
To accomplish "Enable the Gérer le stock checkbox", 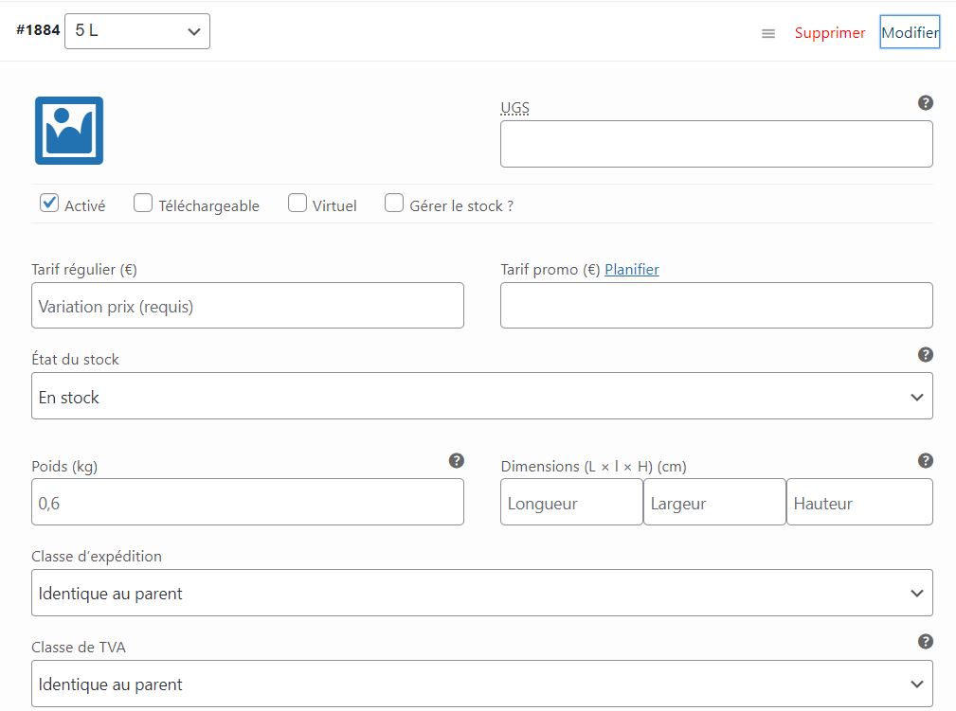I will point(394,203).
